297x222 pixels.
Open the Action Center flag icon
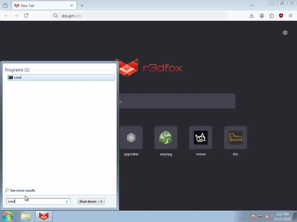[x=253, y=217]
